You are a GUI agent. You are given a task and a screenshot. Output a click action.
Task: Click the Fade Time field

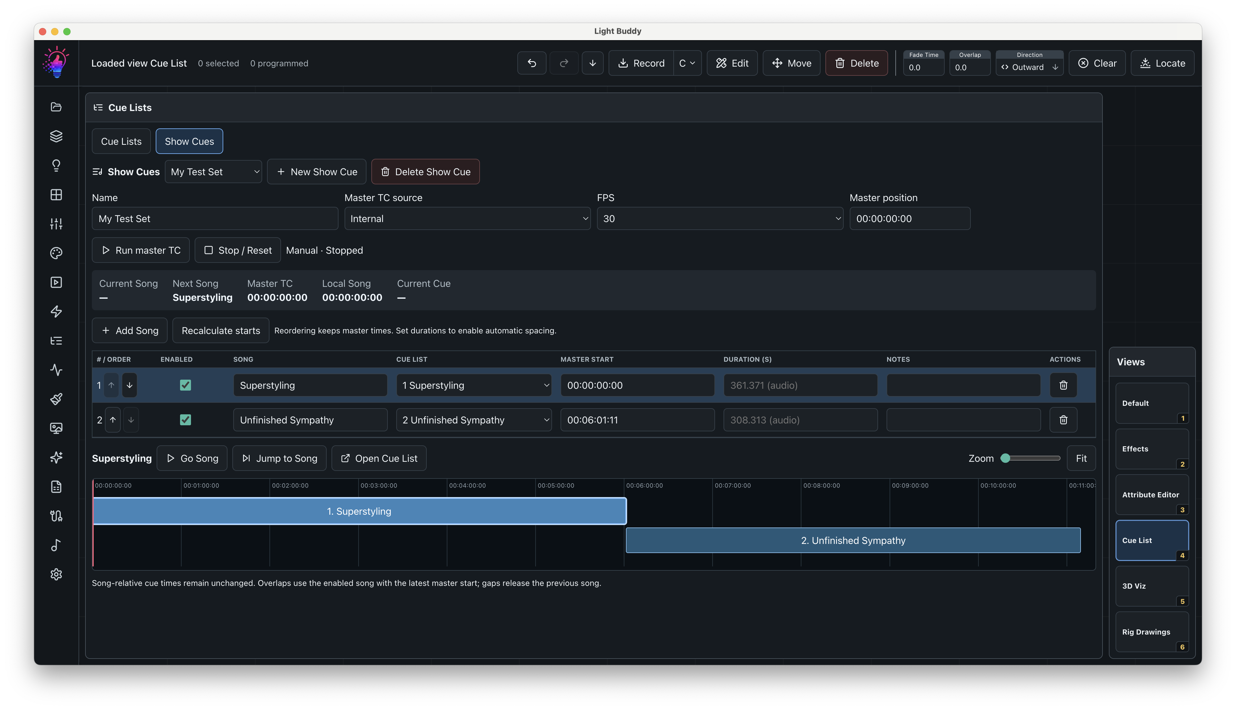click(x=924, y=67)
